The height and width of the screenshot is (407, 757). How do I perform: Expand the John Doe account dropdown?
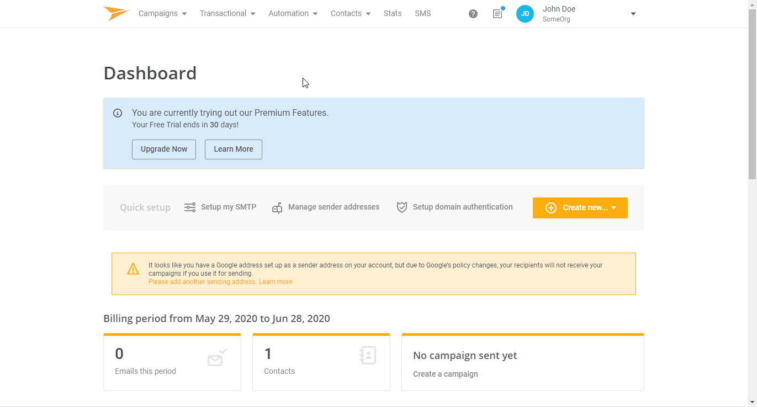coord(633,13)
